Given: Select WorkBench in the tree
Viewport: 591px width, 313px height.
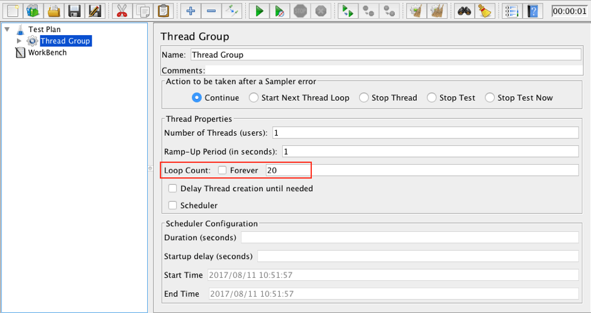Looking at the screenshot, I should [x=47, y=53].
